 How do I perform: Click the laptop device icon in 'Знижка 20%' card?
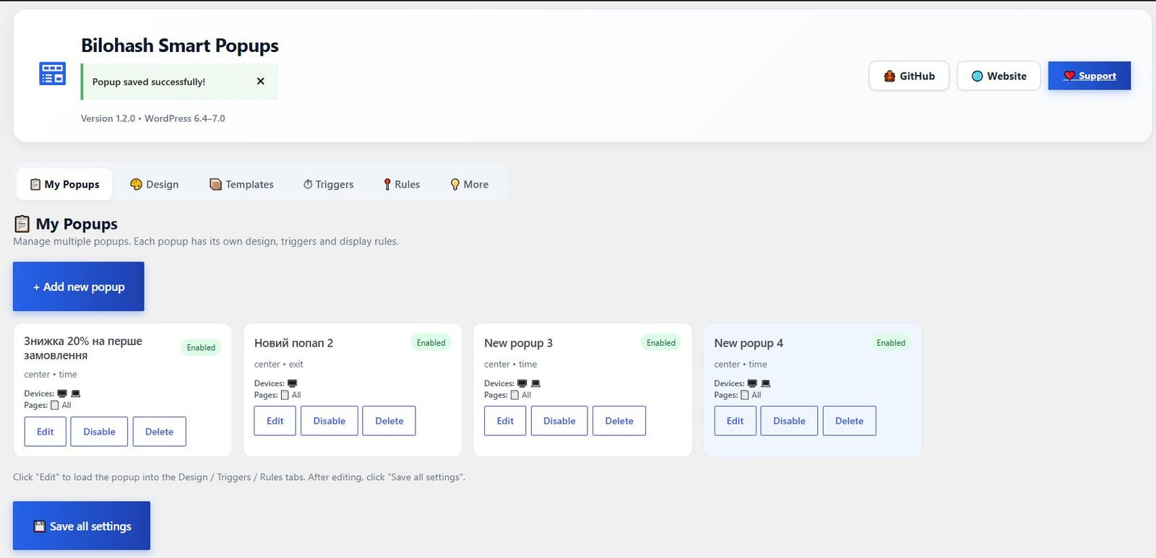[x=76, y=393]
